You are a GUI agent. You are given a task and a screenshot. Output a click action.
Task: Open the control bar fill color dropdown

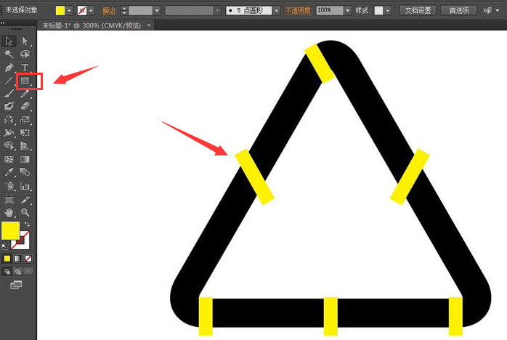[x=69, y=11]
